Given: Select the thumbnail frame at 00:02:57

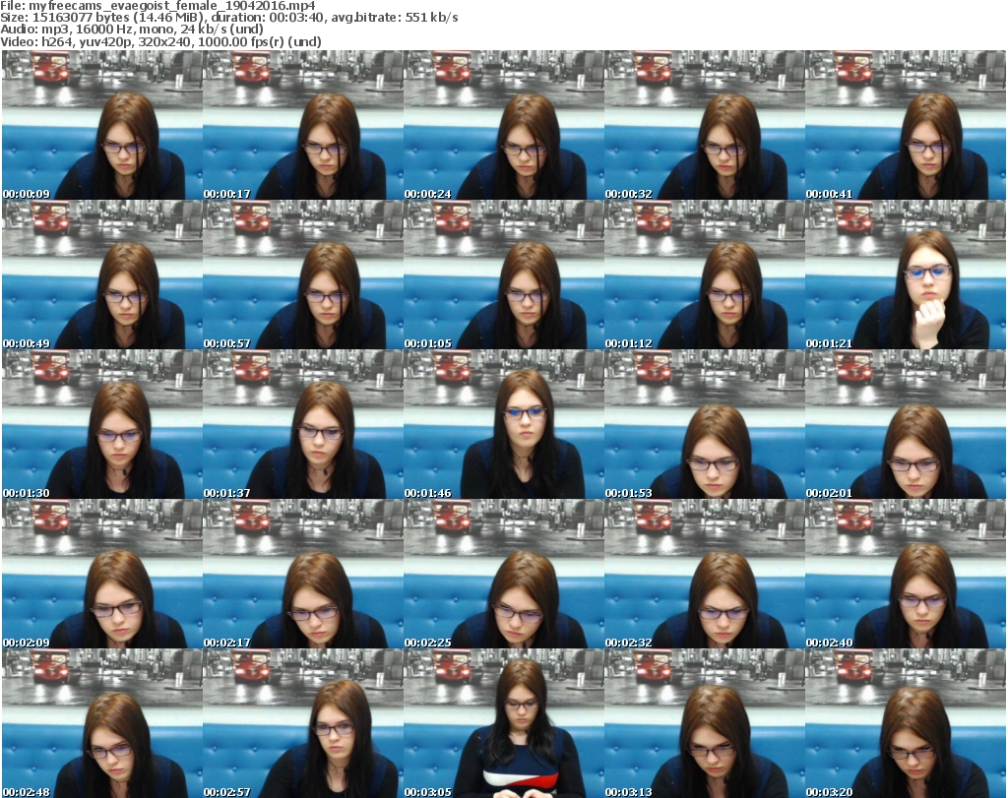Looking at the screenshot, I should click(x=303, y=723).
